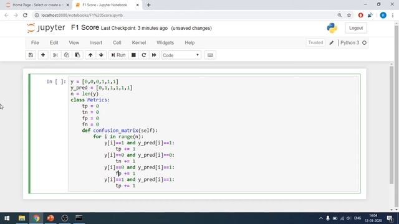The width and height of the screenshot is (399, 224).
Task: Open the Insert menu
Action: click(x=96, y=43)
